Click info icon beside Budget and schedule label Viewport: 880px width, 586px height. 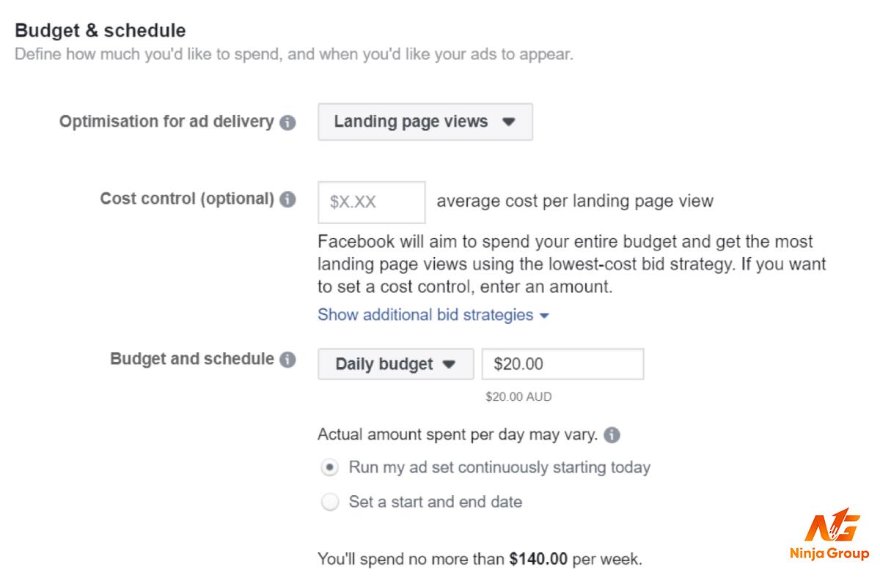(288, 360)
